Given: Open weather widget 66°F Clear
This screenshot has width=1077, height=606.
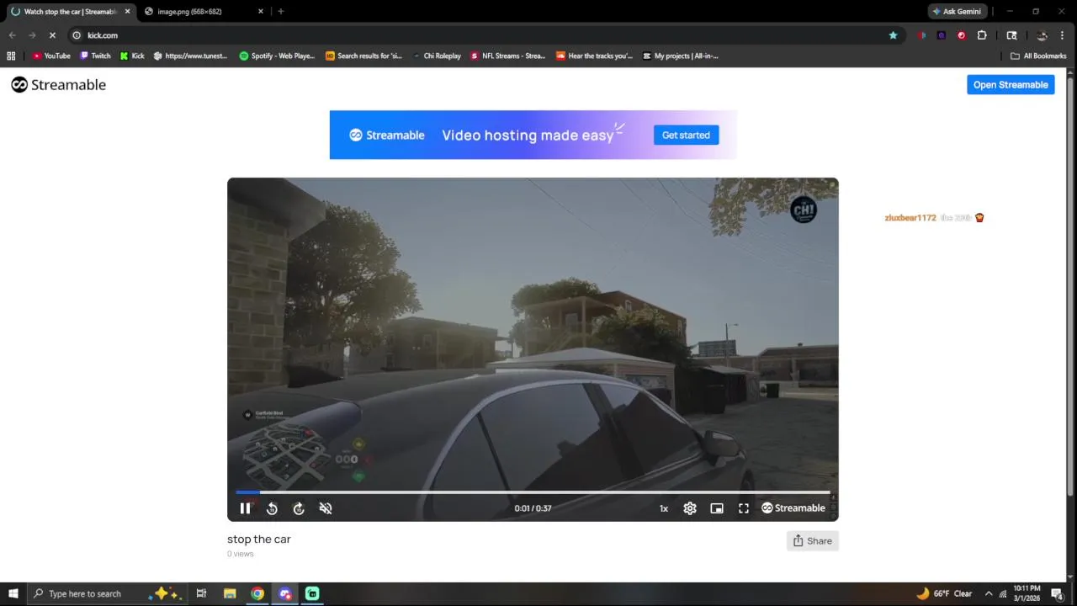Looking at the screenshot, I should tap(944, 593).
